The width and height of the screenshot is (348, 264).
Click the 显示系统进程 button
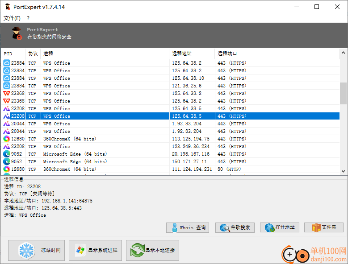(95, 250)
